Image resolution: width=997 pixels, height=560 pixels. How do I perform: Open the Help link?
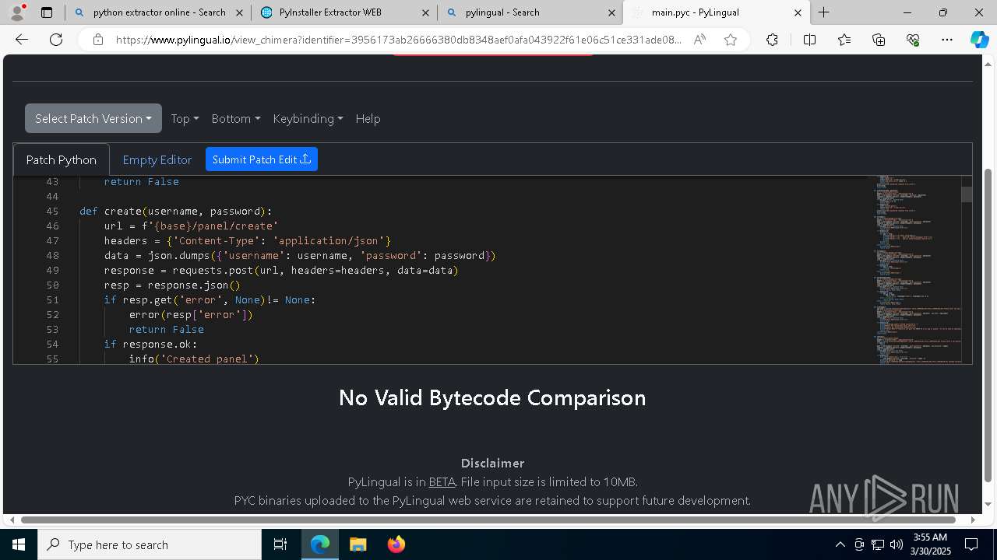[x=368, y=118]
